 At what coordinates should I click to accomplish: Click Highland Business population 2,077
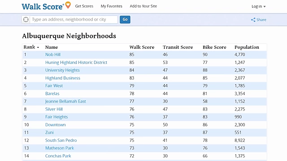[240, 78]
